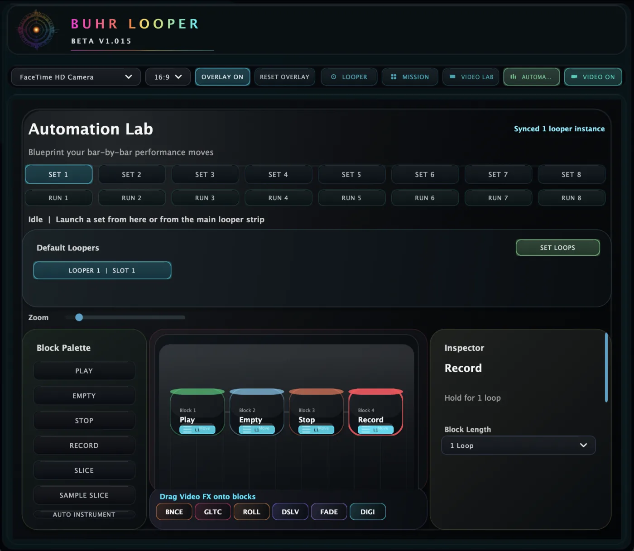Click Block 4 Record's L1 move handle
The height and width of the screenshot is (551, 634).
click(375, 430)
